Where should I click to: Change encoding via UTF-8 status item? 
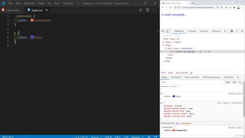coord(108,137)
